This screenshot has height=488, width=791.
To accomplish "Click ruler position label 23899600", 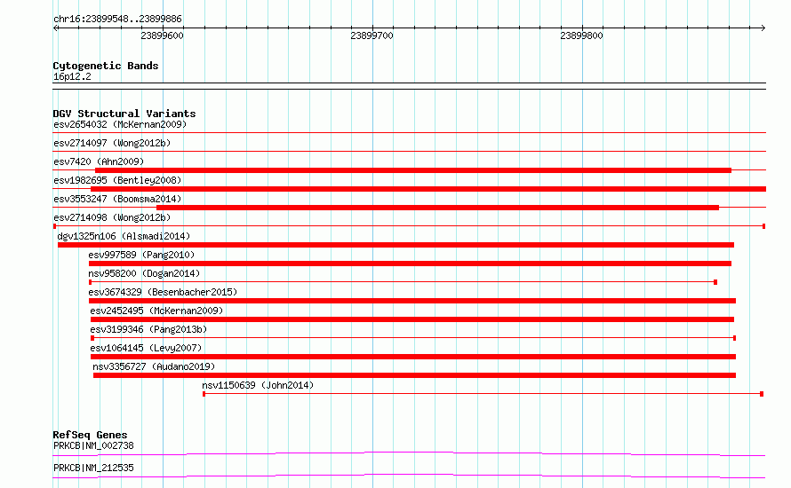I will [162, 35].
